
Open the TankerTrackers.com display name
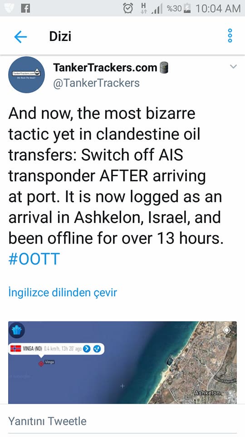point(105,67)
